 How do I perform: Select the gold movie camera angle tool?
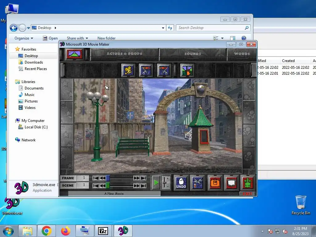point(128,70)
